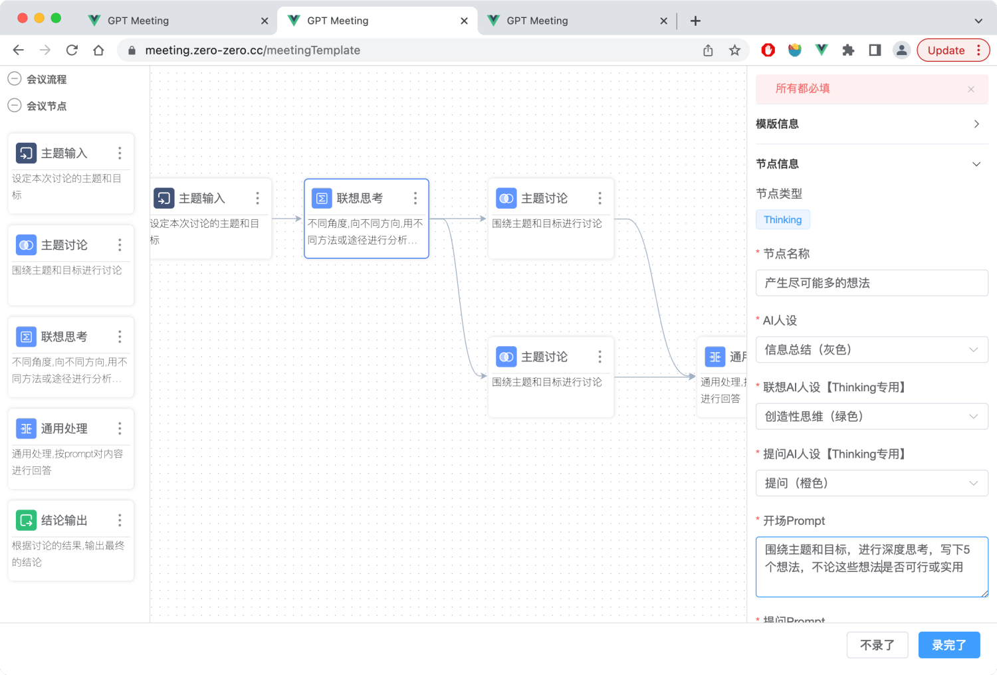
Task: Expand the 模版信息 panel
Action: [x=872, y=124]
